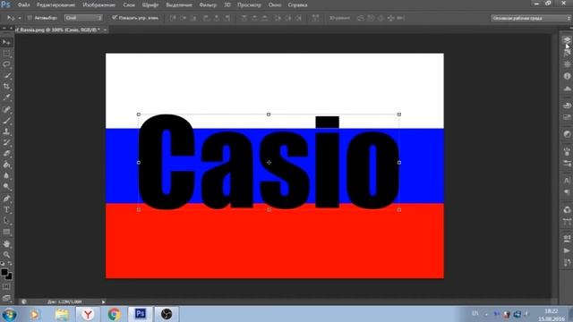
Task: Click Align left edges button
Action: [206, 18]
